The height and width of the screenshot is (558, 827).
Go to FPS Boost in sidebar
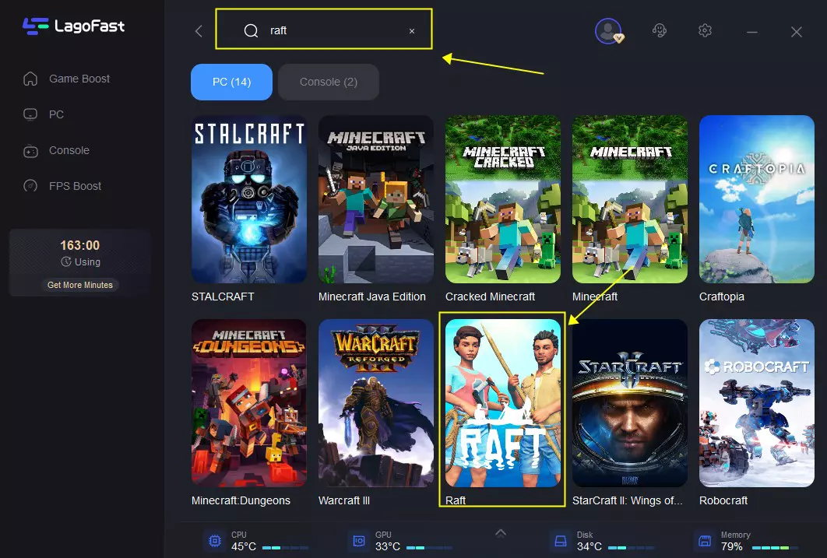coord(62,186)
